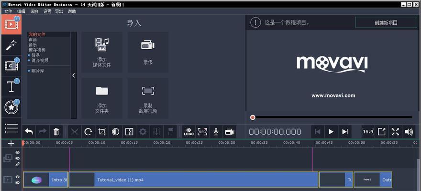Click the timecode display 00:00:00.000
This screenshot has width=421, height=191.
(x=275, y=131)
